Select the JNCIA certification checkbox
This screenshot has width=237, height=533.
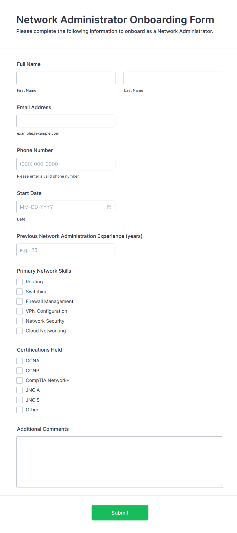(x=19, y=390)
